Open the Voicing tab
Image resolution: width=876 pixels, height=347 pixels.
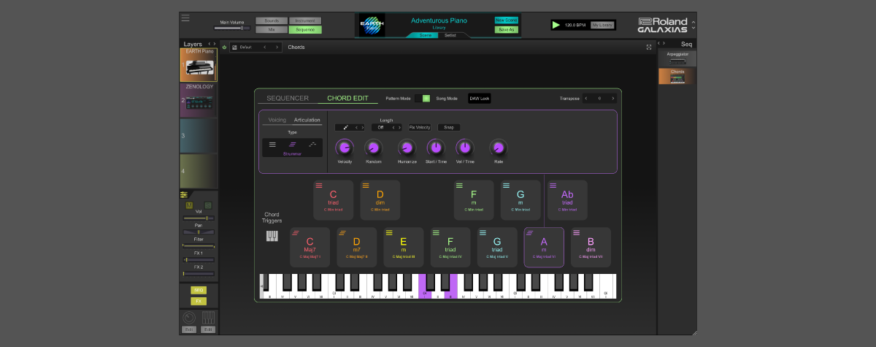[x=277, y=120]
